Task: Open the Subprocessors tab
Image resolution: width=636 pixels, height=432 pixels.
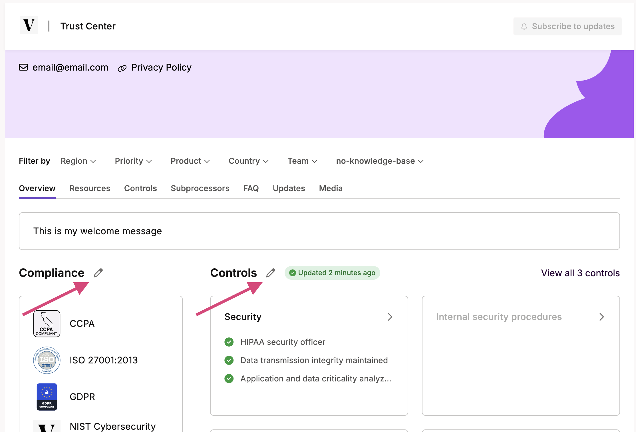Action: [x=200, y=188]
